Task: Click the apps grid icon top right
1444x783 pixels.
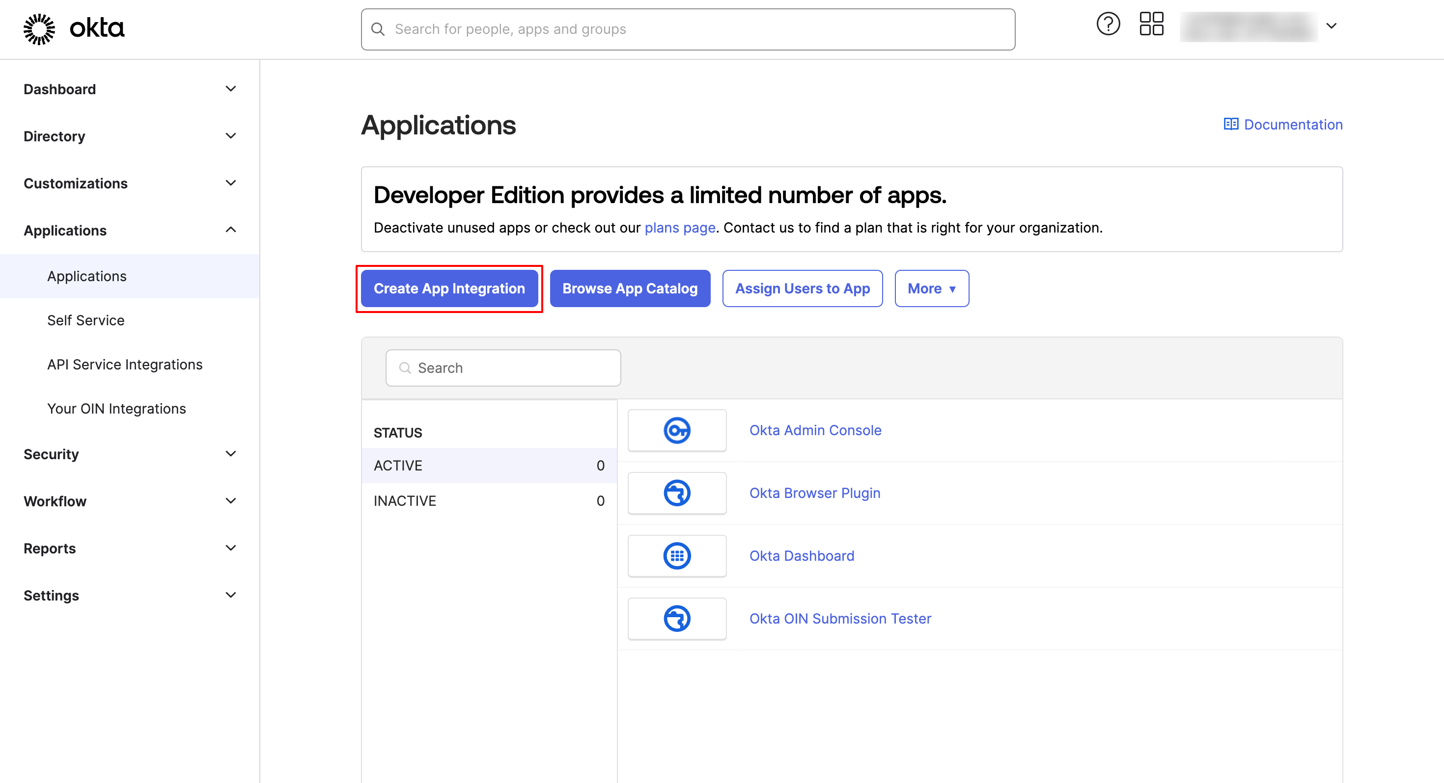Action: pos(1151,24)
